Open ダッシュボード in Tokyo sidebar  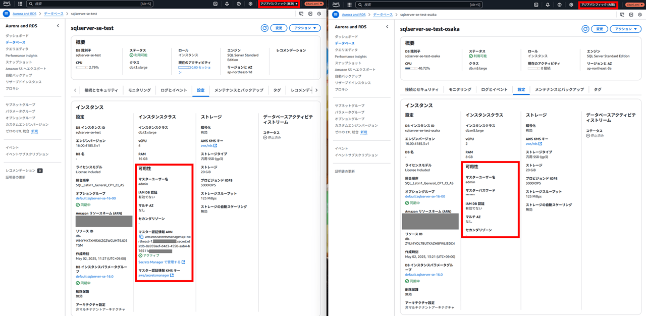(17, 36)
